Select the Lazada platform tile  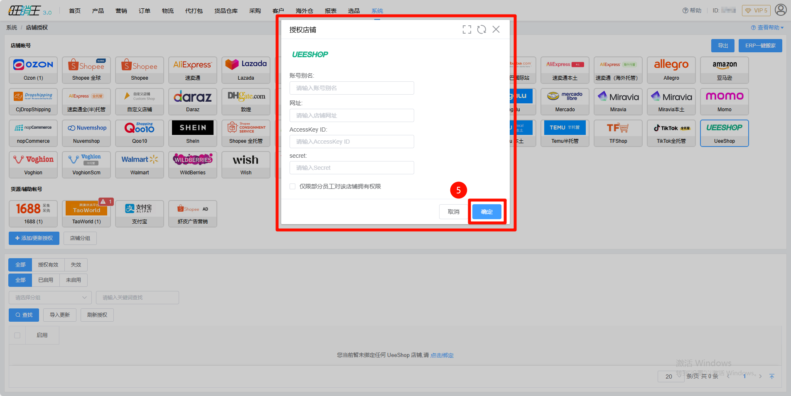pyautogui.click(x=246, y=70)
